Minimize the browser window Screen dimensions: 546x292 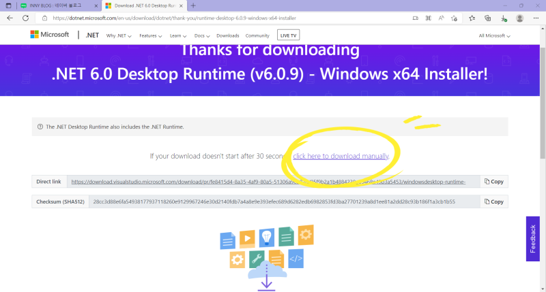505,5
